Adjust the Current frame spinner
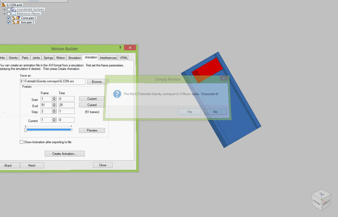Screen dimensions: 338x217 pos(54,119)
